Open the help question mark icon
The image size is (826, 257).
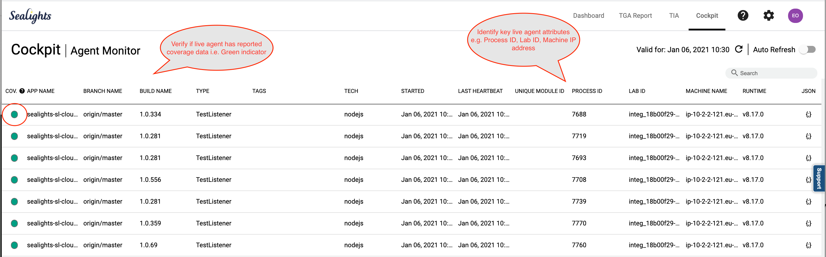pos(743,15)
